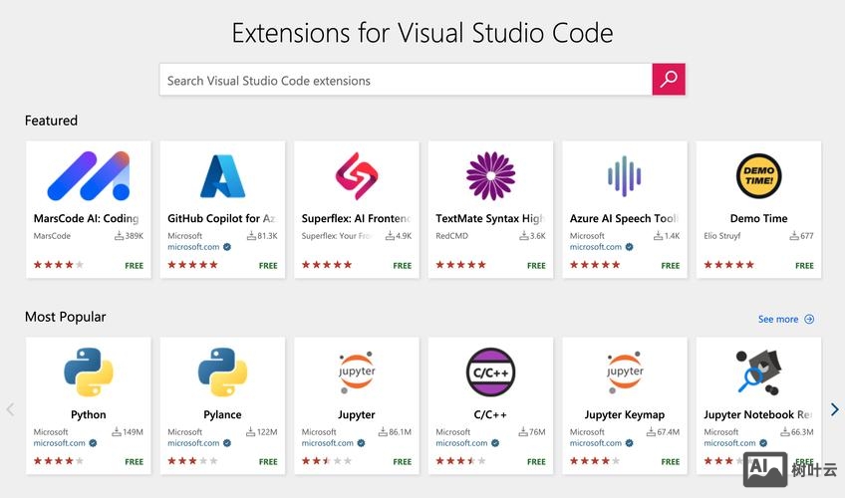The image size is (845, 498).
Task: Click the Pylance extension logo
Action: click(222, 373)
